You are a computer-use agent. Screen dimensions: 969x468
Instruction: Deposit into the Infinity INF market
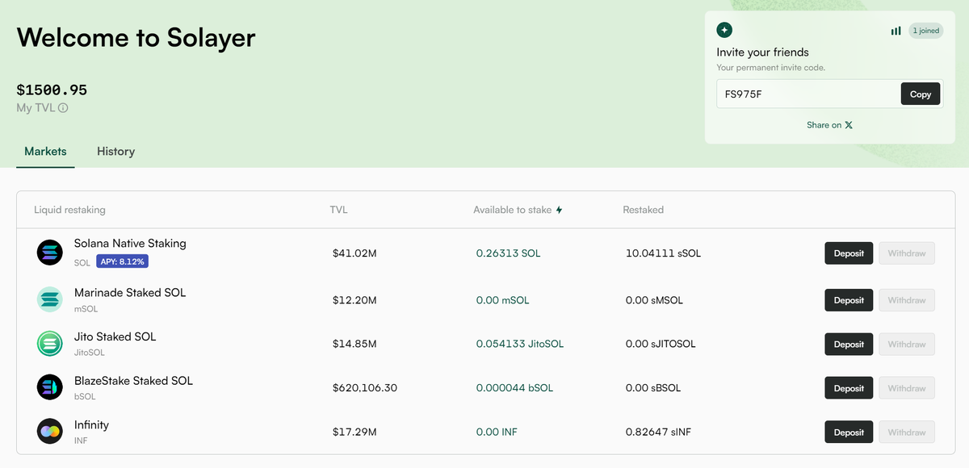(x=849, y=432)
